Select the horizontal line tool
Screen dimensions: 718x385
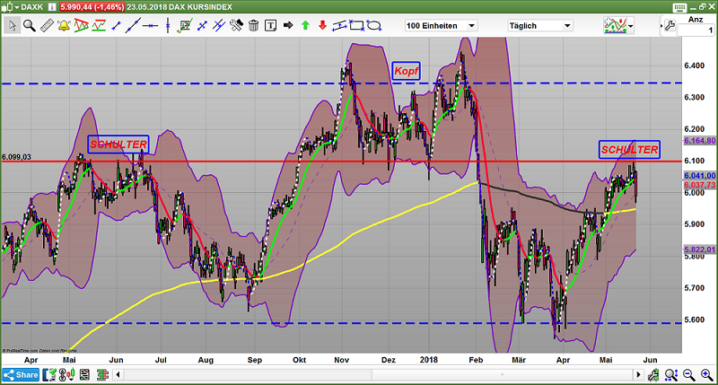(150, 26)
